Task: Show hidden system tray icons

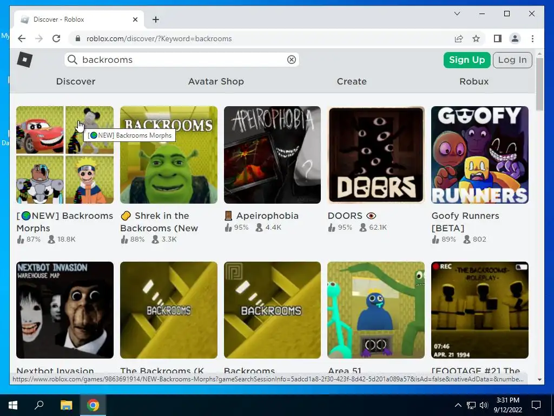Action: pyautogui.click(x=458, y=405)
